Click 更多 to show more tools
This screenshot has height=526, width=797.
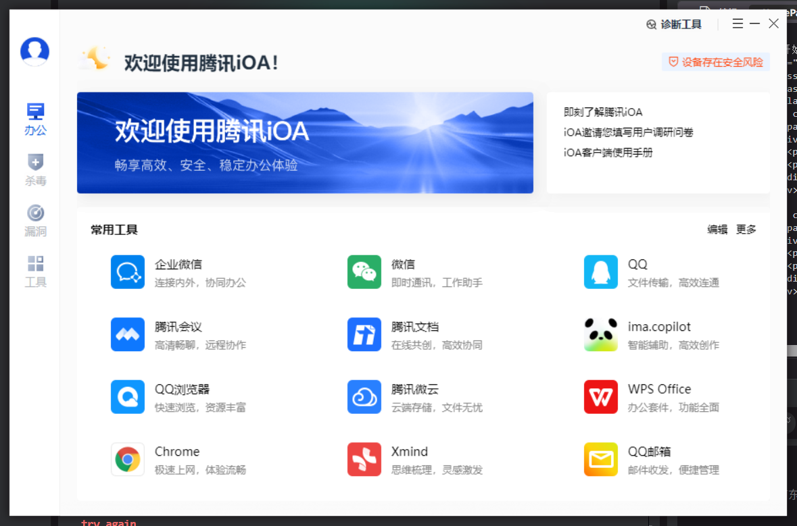(x=746, y=229)
